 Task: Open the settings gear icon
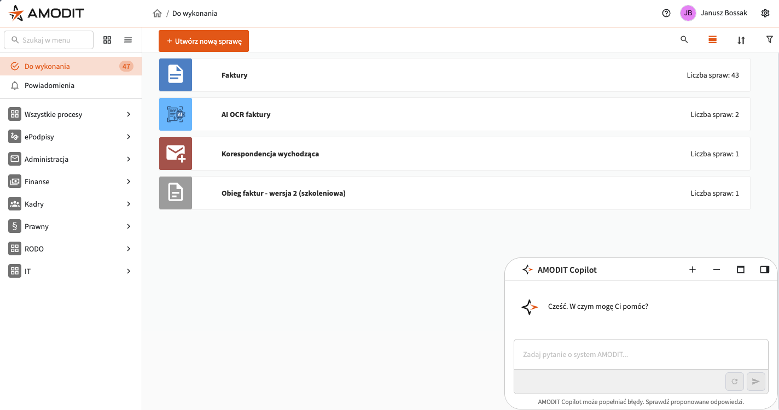coord(765,14)
